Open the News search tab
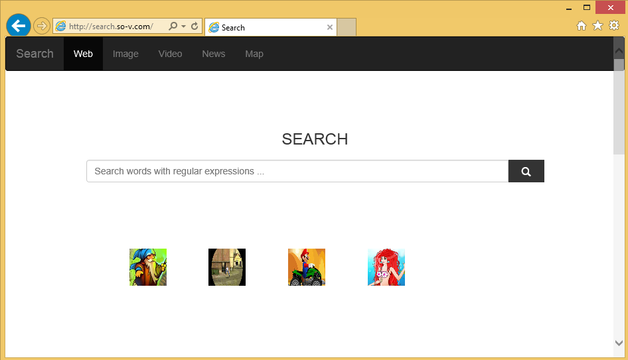The image size is (628, 360). coord(213,54)
